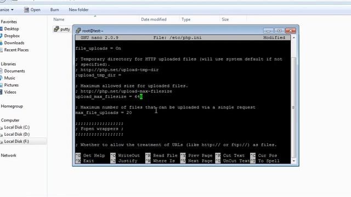Click 'To Spell' in nano shortcut bar
This screenshot has width=351, height=197.
point(269,161)
